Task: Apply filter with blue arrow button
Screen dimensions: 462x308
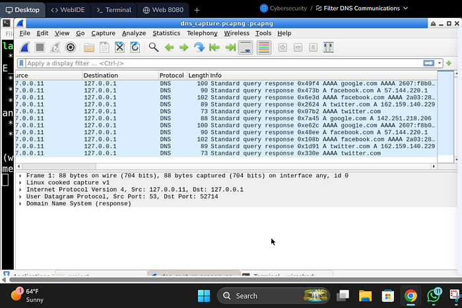Action: [429, 63]
